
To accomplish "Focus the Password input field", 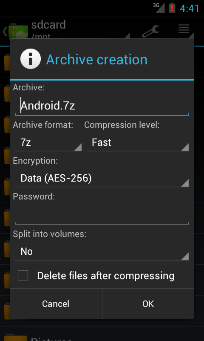I will (102, 214).
